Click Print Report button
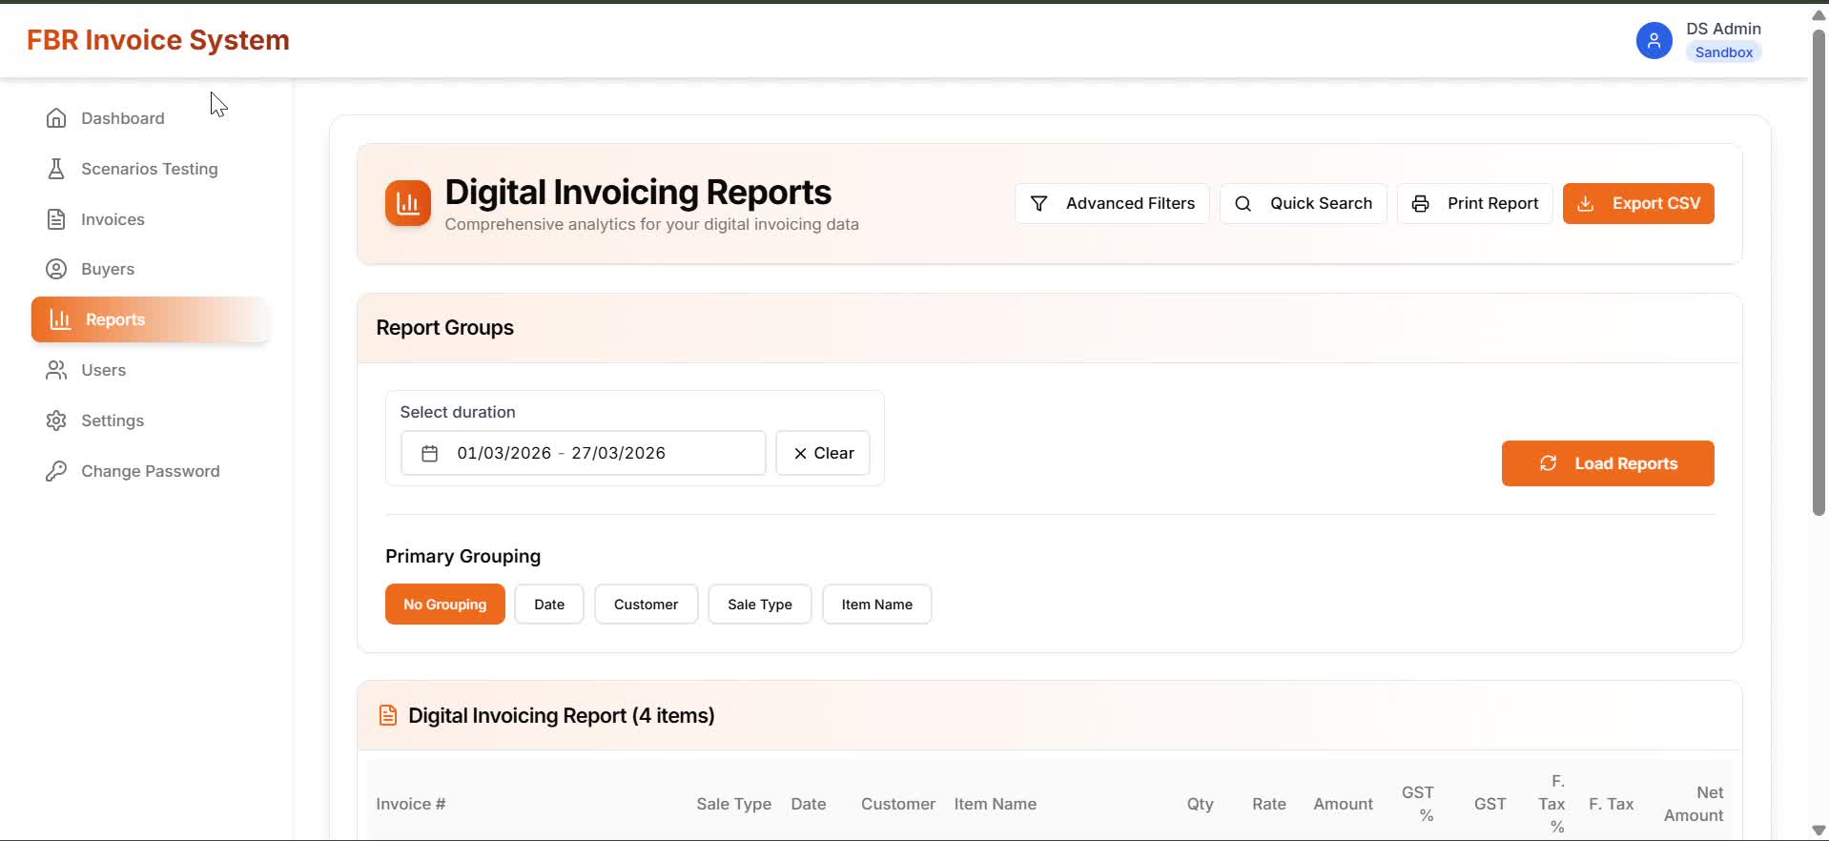1829x841 pixels. (x=1475, y=203)
